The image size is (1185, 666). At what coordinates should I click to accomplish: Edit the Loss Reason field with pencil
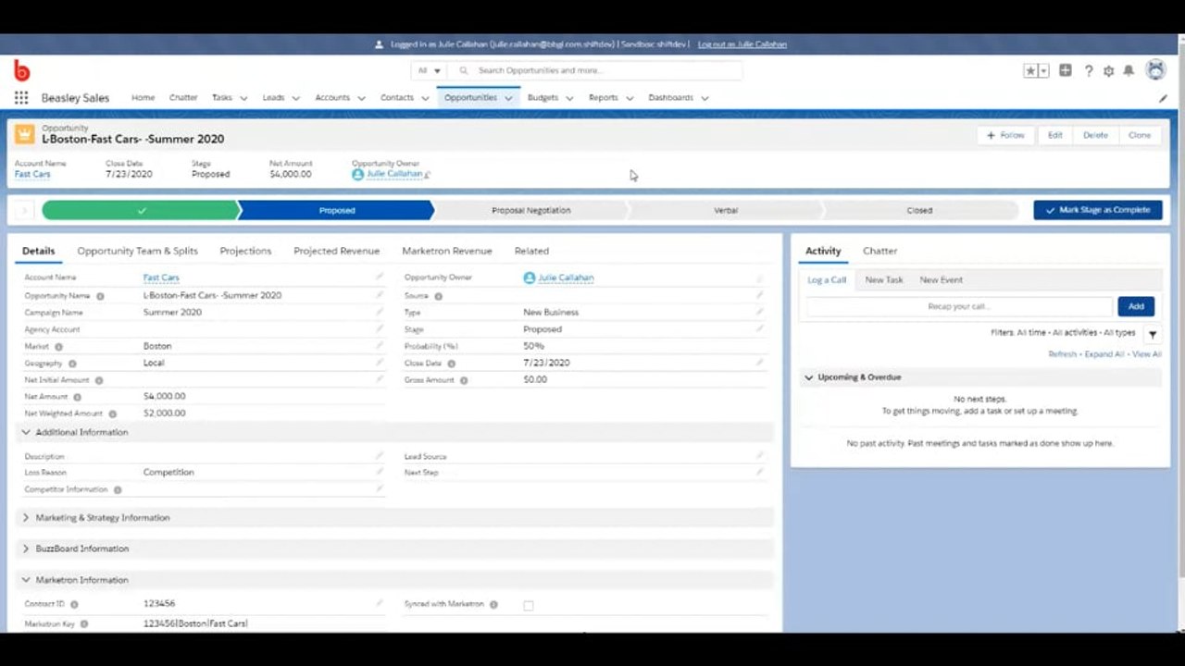tap(379, 472)
